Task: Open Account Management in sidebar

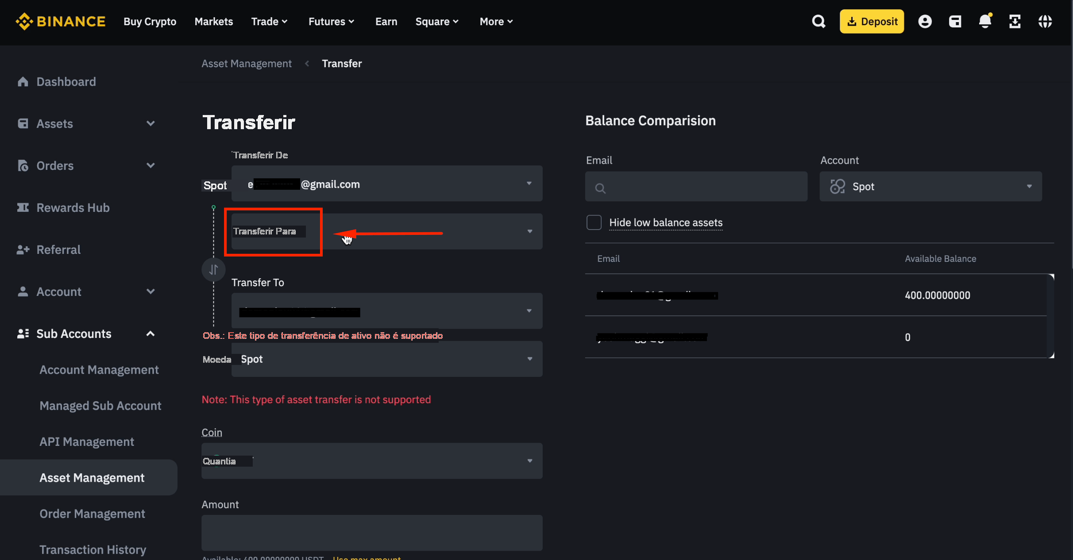Action: [x=99, y=369]
